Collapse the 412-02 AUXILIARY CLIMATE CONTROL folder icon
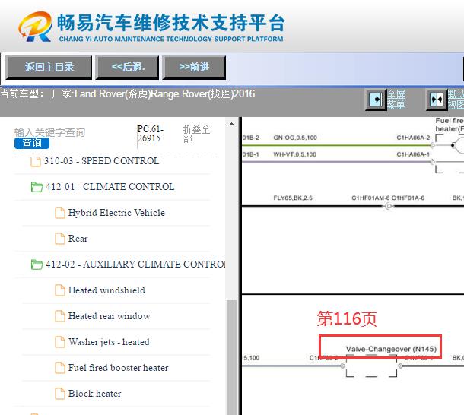The height and width of the screenshot is (415, 464). tap(37, 265)
